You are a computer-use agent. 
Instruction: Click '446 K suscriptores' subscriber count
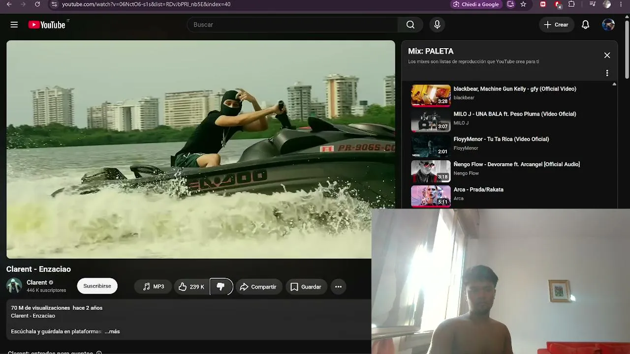[x=46, y=291]
